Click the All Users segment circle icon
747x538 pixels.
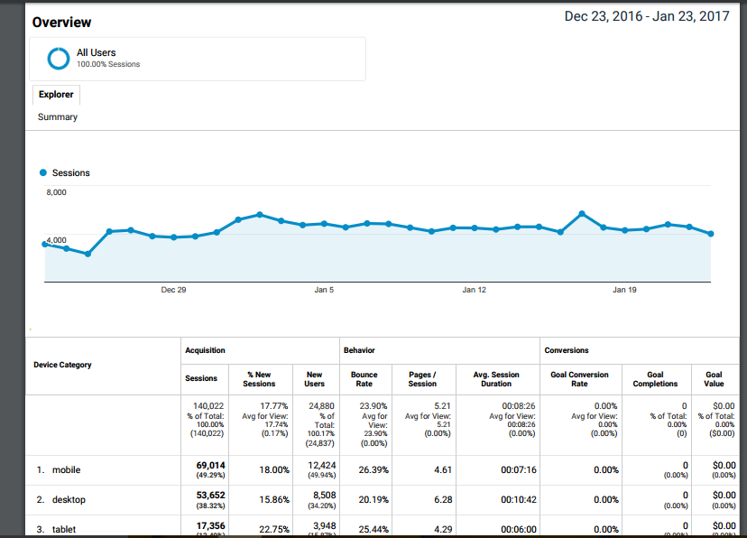pos(59,59)
